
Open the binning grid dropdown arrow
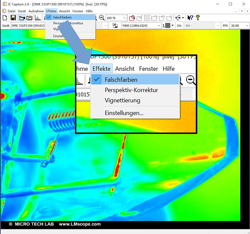pyautogui.click(x=173, y=25)
